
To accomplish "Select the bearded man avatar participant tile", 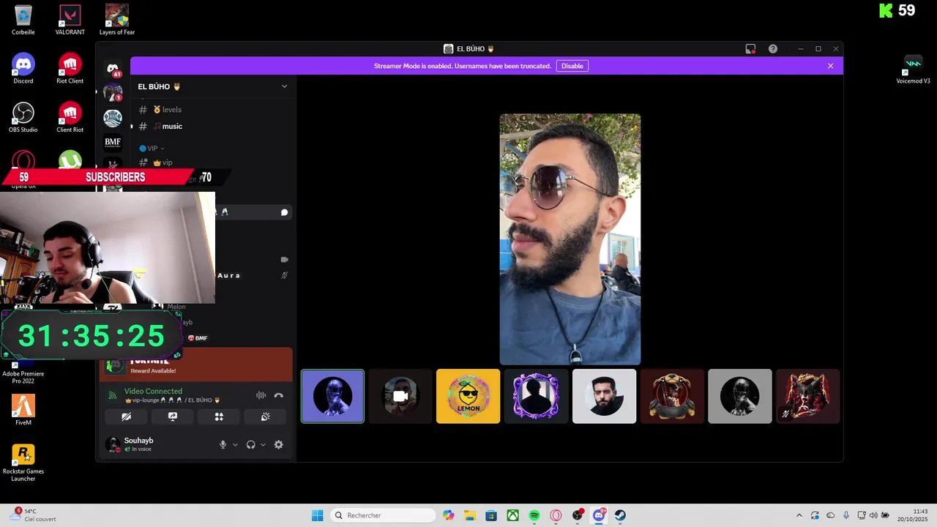I will [604, 396].
